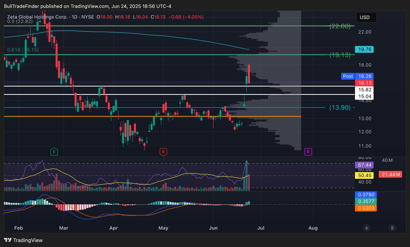Click the RSI 67.44 value label
Screen dimensions: 410x247
point(364,165)
